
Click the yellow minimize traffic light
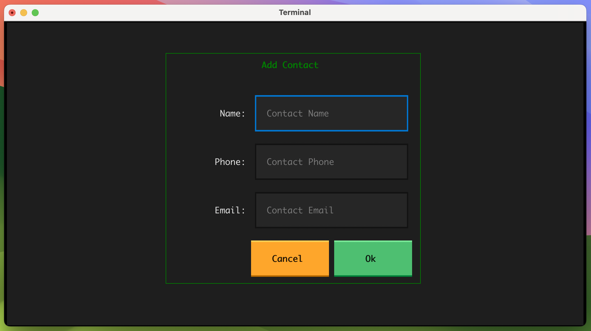click(23, 12)
